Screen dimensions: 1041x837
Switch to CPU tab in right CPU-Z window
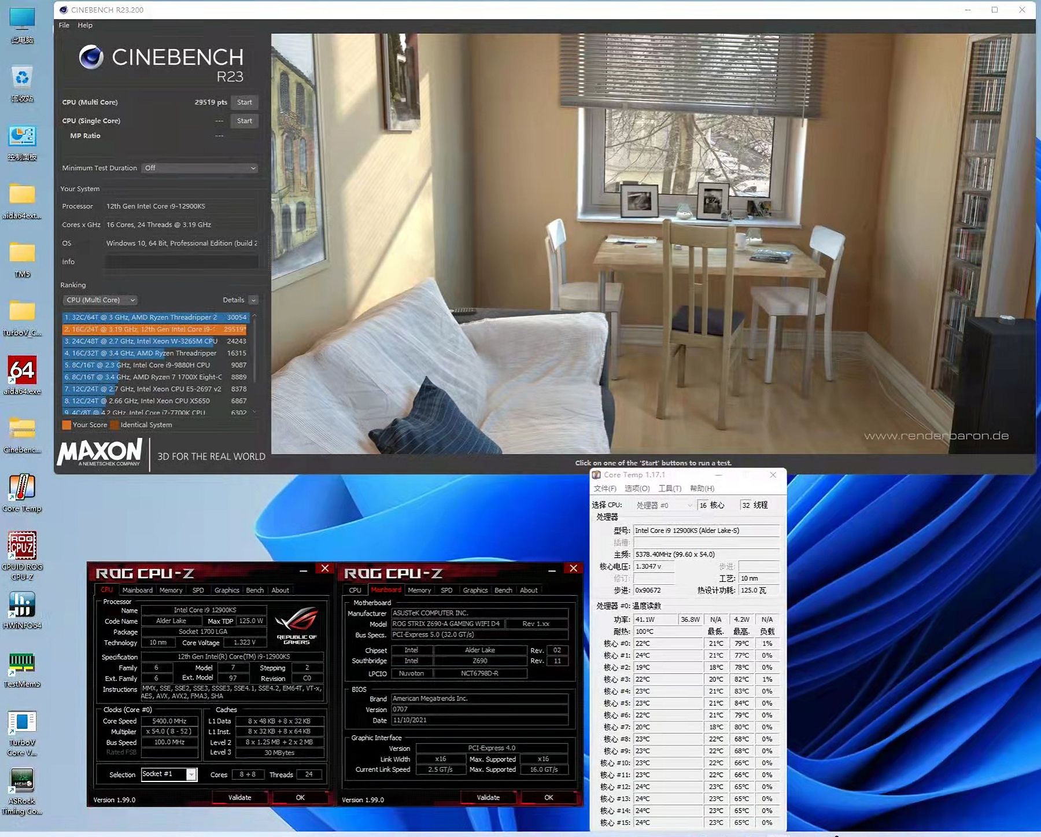[355, 591]
